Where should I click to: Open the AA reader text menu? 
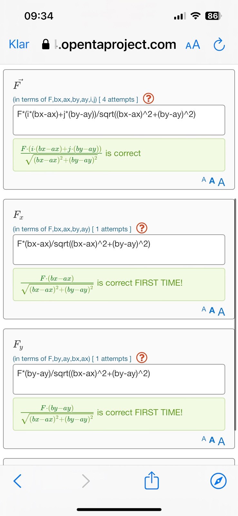coord(193,45)
